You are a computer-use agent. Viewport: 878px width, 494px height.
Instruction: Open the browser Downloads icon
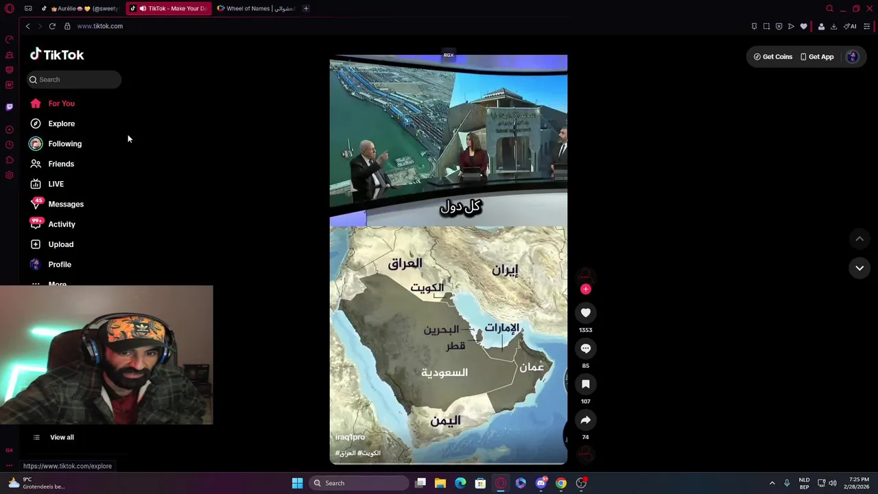833,26
